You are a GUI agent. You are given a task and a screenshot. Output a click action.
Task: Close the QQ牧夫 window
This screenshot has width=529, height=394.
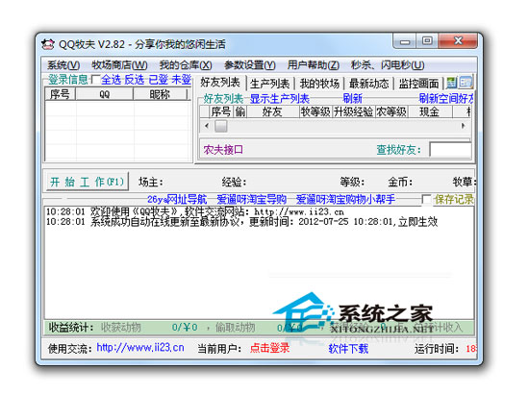[458, 40]
